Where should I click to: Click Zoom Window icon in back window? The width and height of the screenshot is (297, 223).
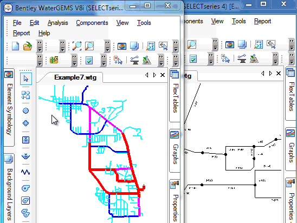192,44
